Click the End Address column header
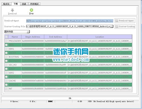 click(56, 37)
